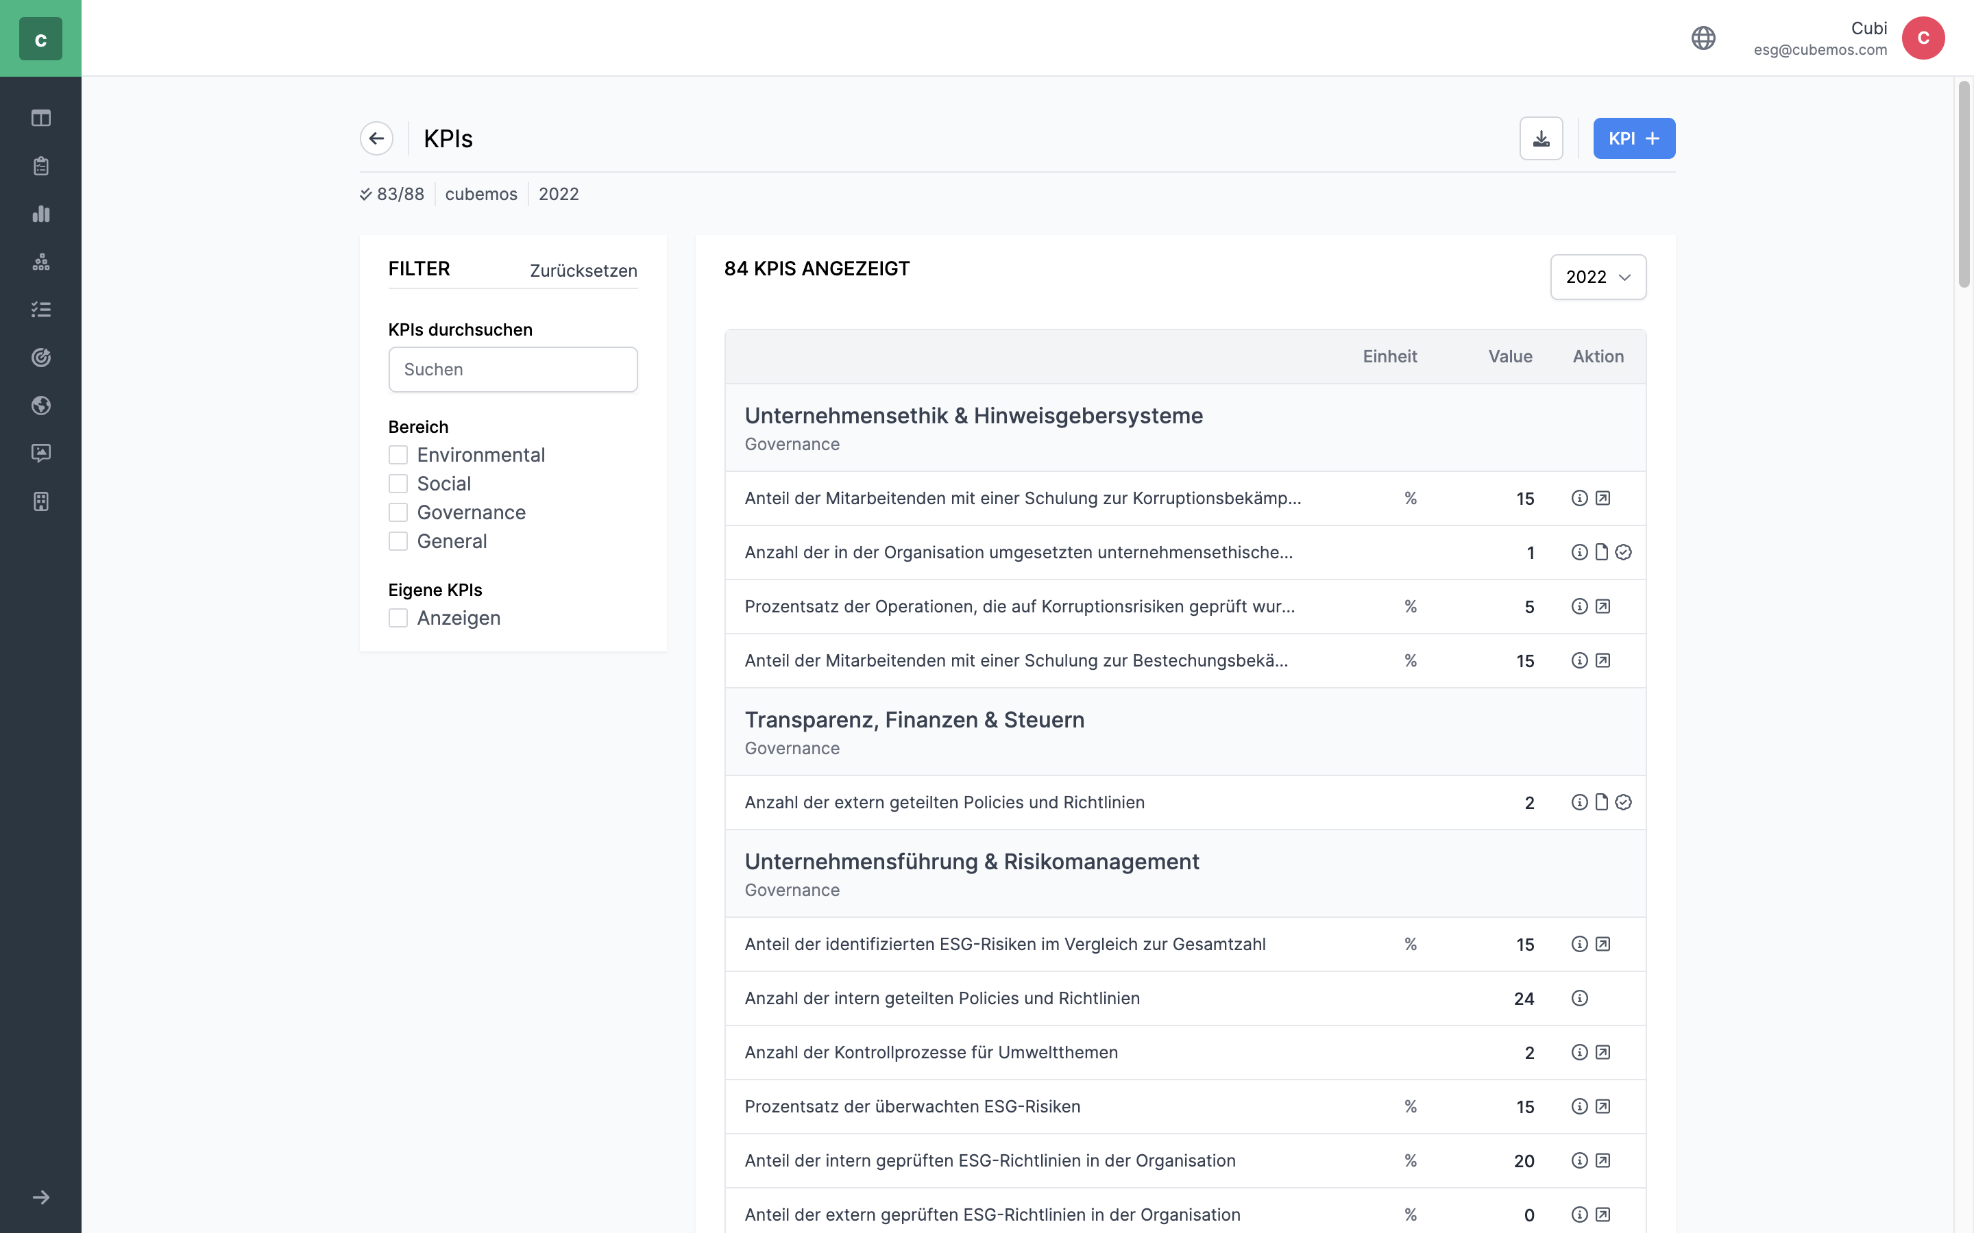Click the back arrow next to KPIs
1974x1233 pixels.
coord(376,138)
